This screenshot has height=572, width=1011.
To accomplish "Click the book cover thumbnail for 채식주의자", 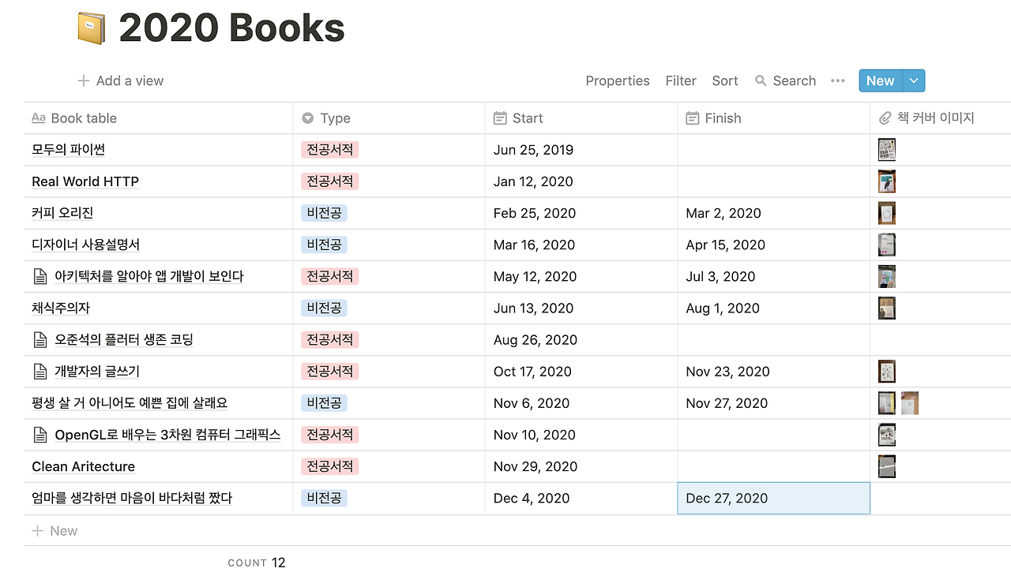I will point(886,308).
